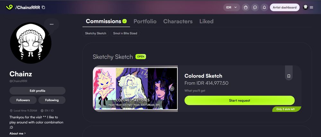This screenshot has height=137, width=321.
Task: Open the Liked tab
Action: pos(206,21)
